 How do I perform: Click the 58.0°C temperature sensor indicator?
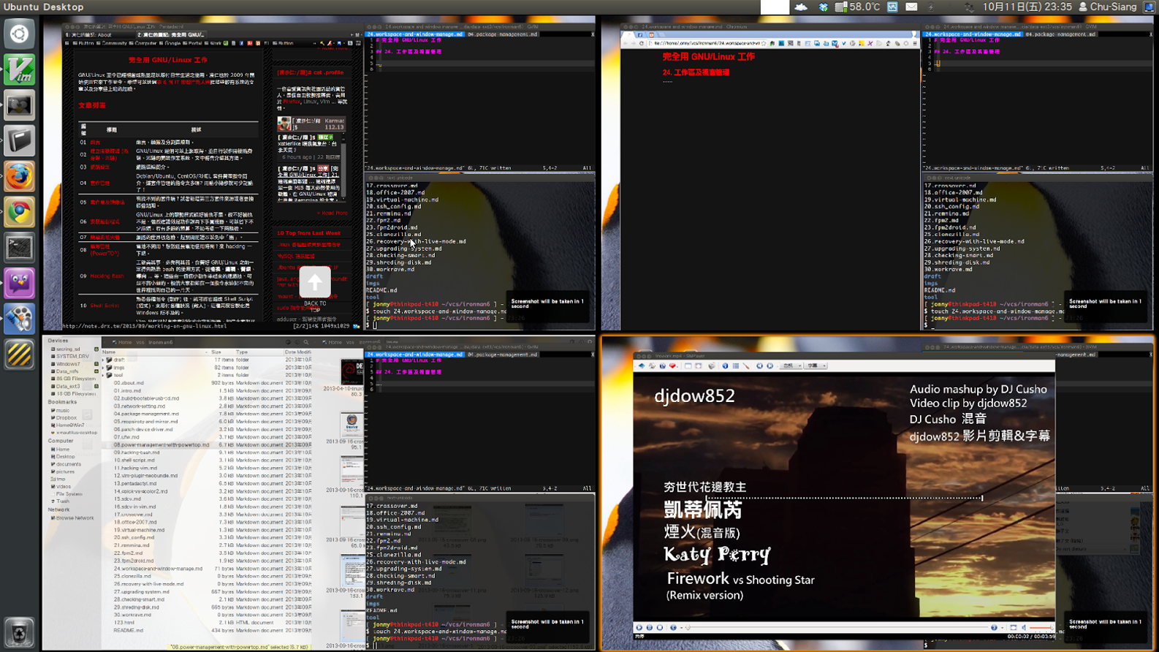pyautogui.click(x=858, y=7)
